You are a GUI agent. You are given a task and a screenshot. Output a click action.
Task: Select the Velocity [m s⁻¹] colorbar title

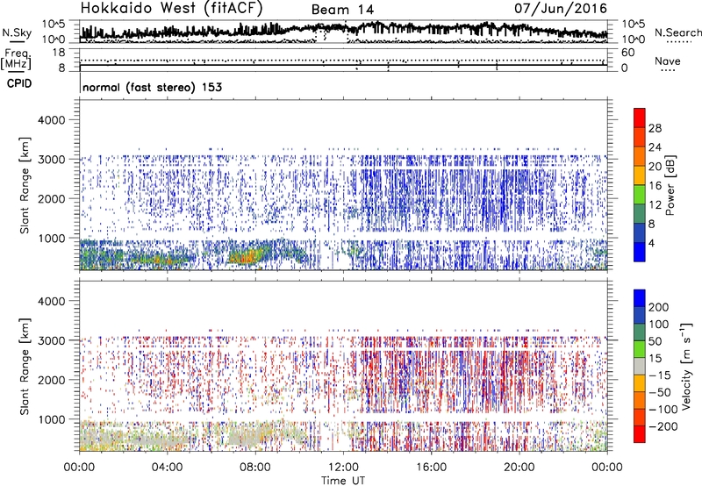[686, 367]
